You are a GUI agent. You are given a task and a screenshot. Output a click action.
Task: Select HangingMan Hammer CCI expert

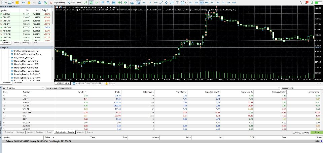[26, 61]
